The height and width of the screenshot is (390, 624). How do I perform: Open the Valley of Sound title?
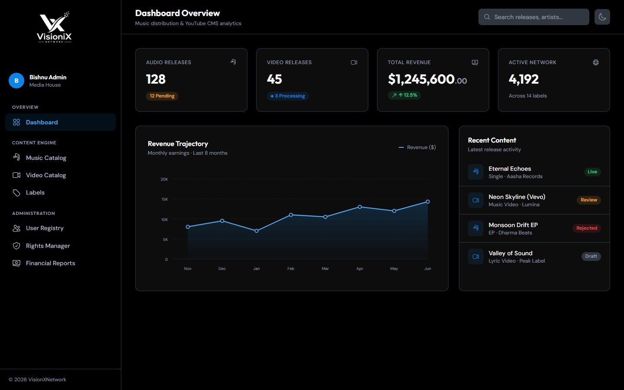point(510,253)
